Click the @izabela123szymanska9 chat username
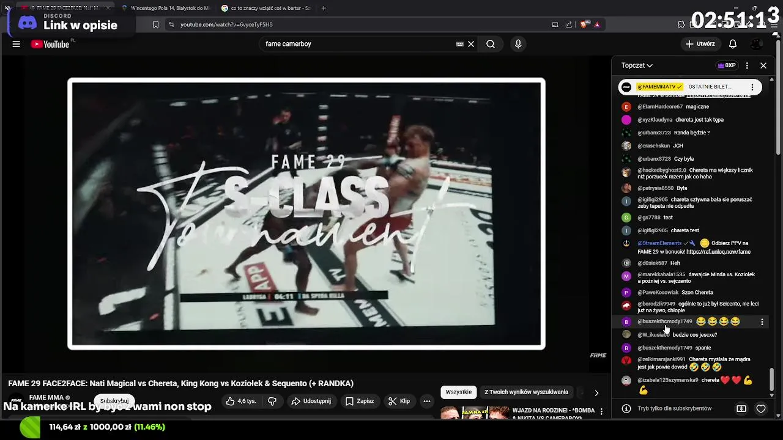 (668, 380)
